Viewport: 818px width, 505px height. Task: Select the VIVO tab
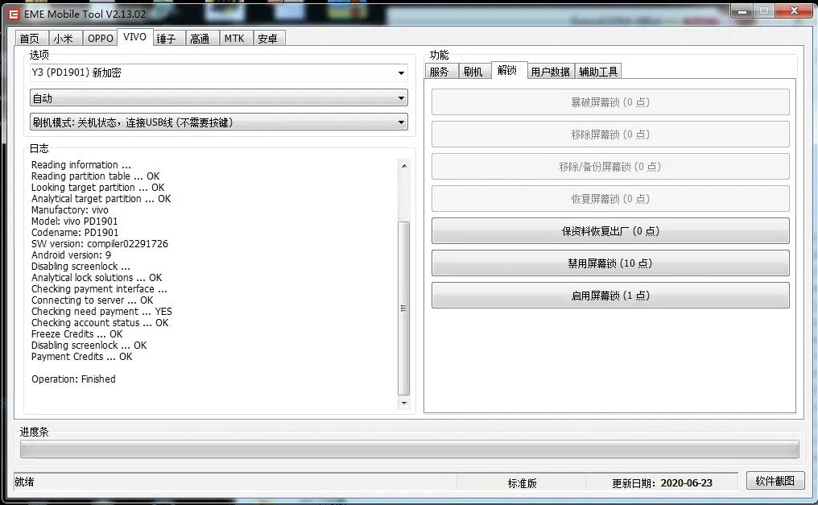(x=134, y=37)
